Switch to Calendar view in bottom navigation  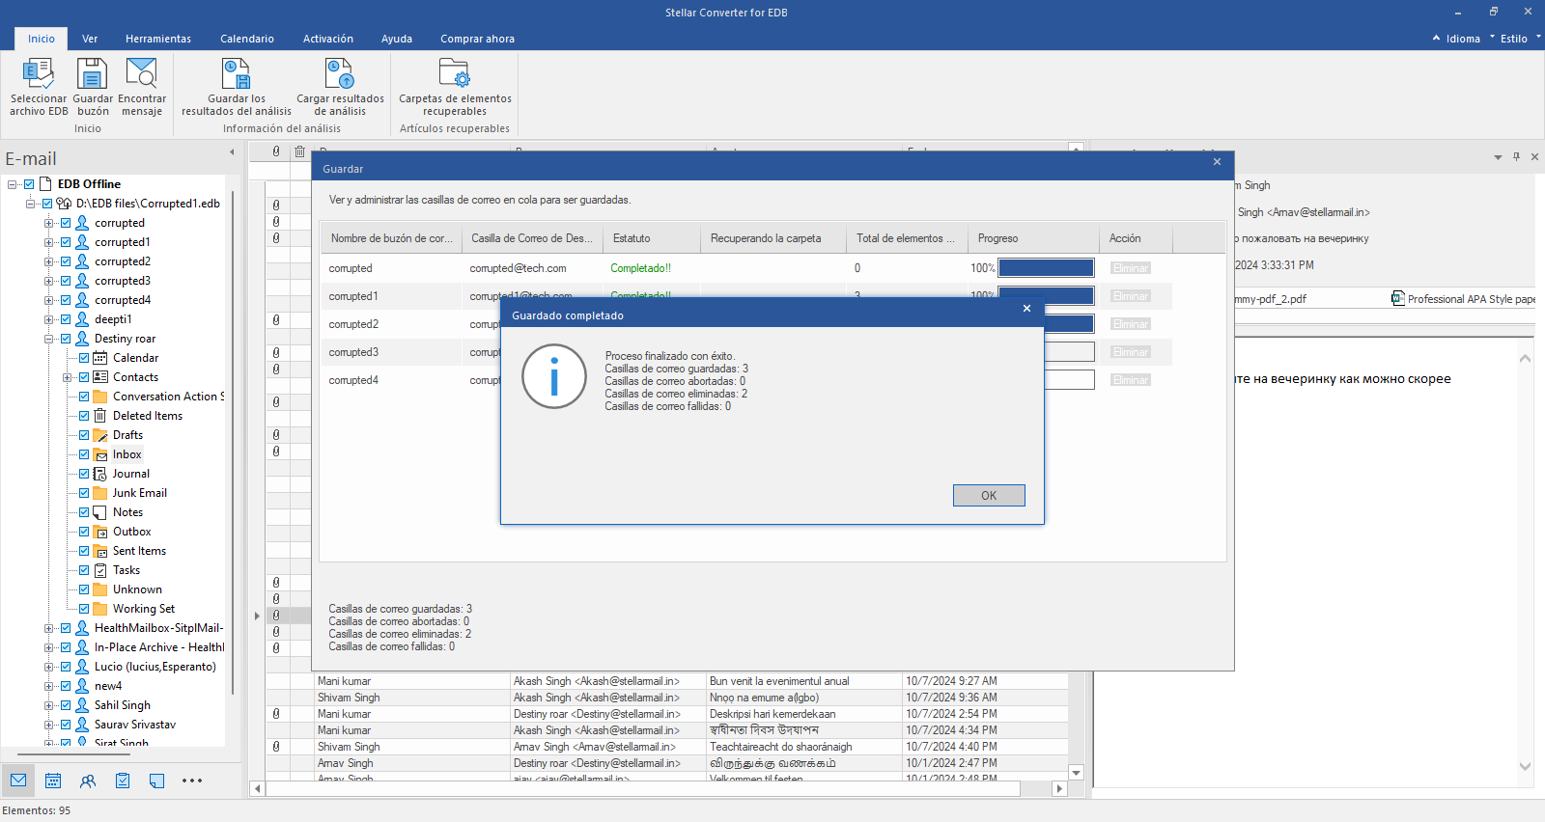point(53,781)
